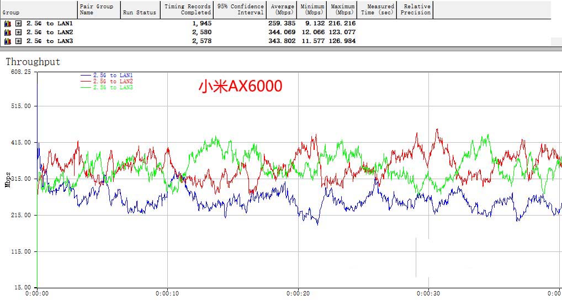Click the Relative Precision column header
This screenshot has width=562, height=301.
(x=415, y=10)
